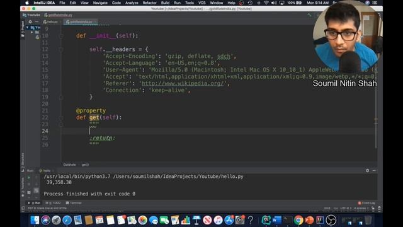Open the Edit menu

click(73, 3)
